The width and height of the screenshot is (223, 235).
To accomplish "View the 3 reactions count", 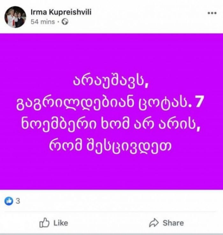I will tap(18, 201).
